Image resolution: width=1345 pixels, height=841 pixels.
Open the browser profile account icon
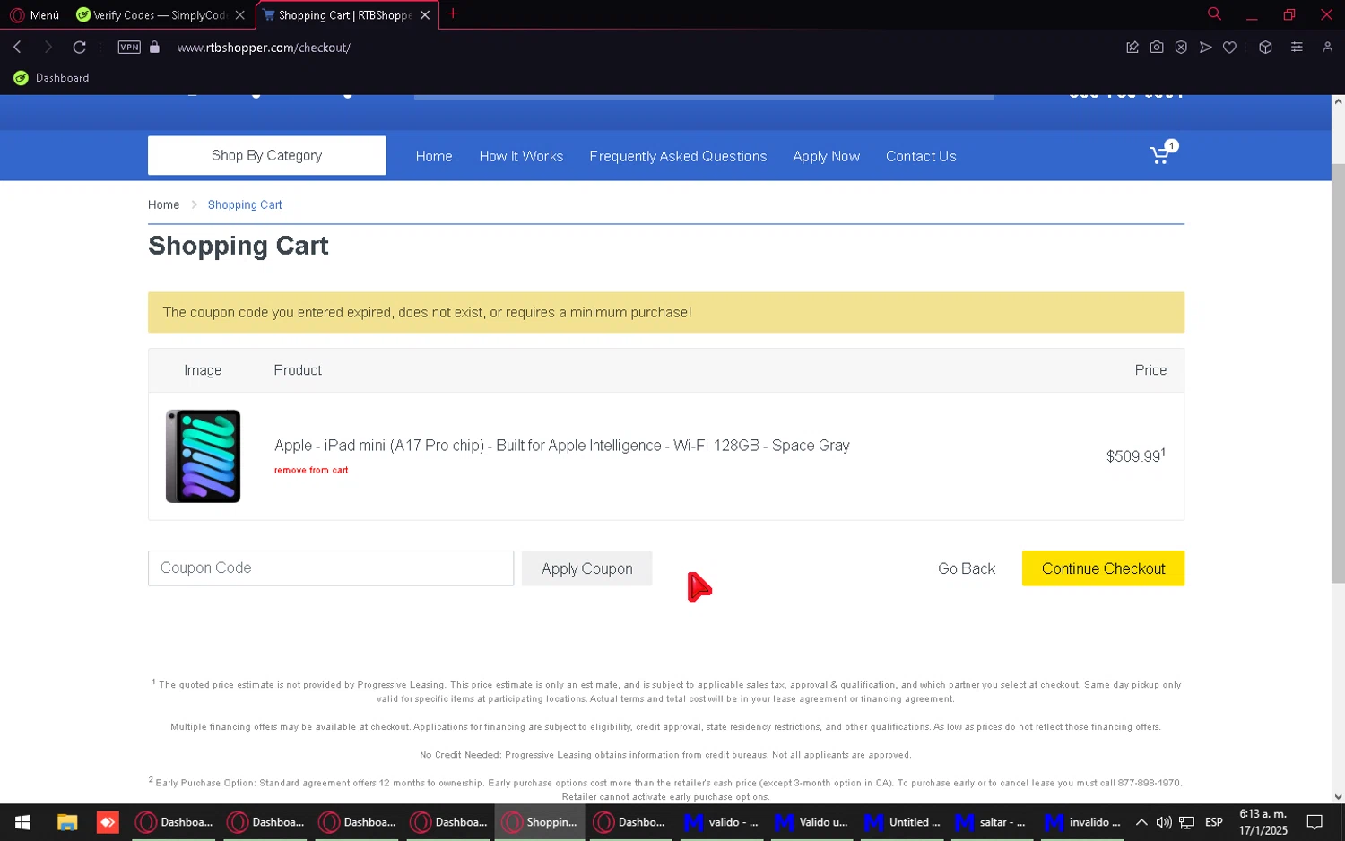coord(1327,47)
